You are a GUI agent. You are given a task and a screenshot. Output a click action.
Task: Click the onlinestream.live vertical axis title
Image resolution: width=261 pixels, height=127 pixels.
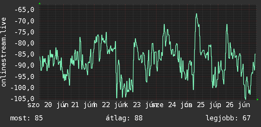[x=3, y=52]
